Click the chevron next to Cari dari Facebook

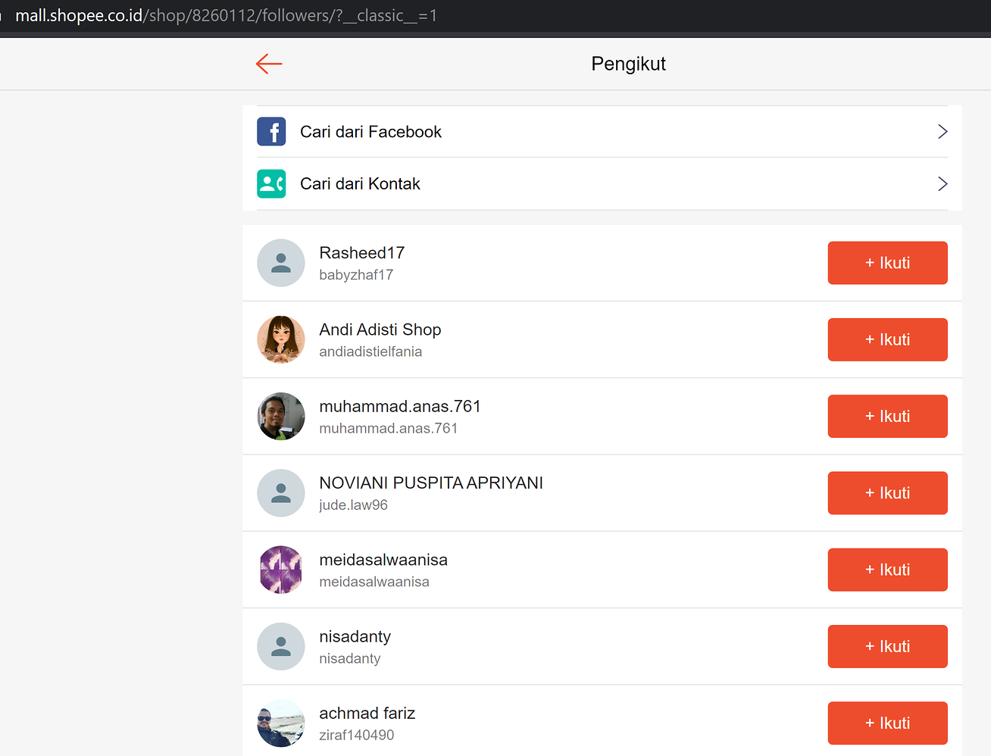coord(943,131)
